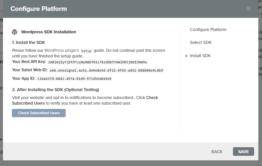Image resolution: width=262 pixels, height=166 pixels.
Task: Go to the Install SDK step
Action: pos(200,56)
